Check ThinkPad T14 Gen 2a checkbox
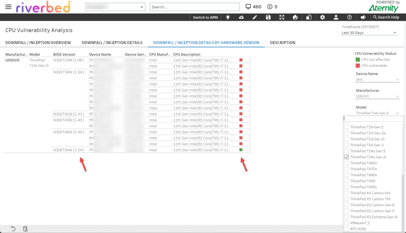 347,133
